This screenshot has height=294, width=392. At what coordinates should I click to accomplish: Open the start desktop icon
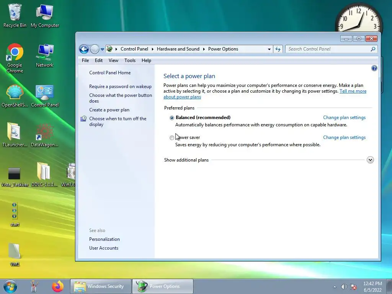(15, 214)
